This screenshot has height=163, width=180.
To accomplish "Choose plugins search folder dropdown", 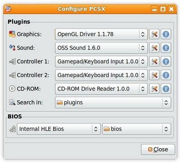I will pos(113,103).
